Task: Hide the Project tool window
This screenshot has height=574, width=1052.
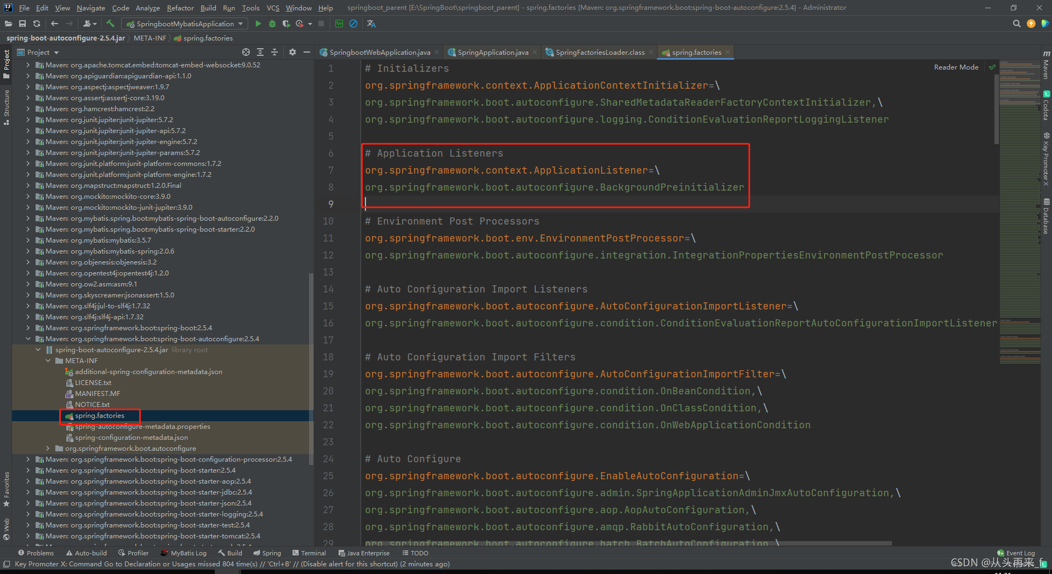Action: coord(307,52)
